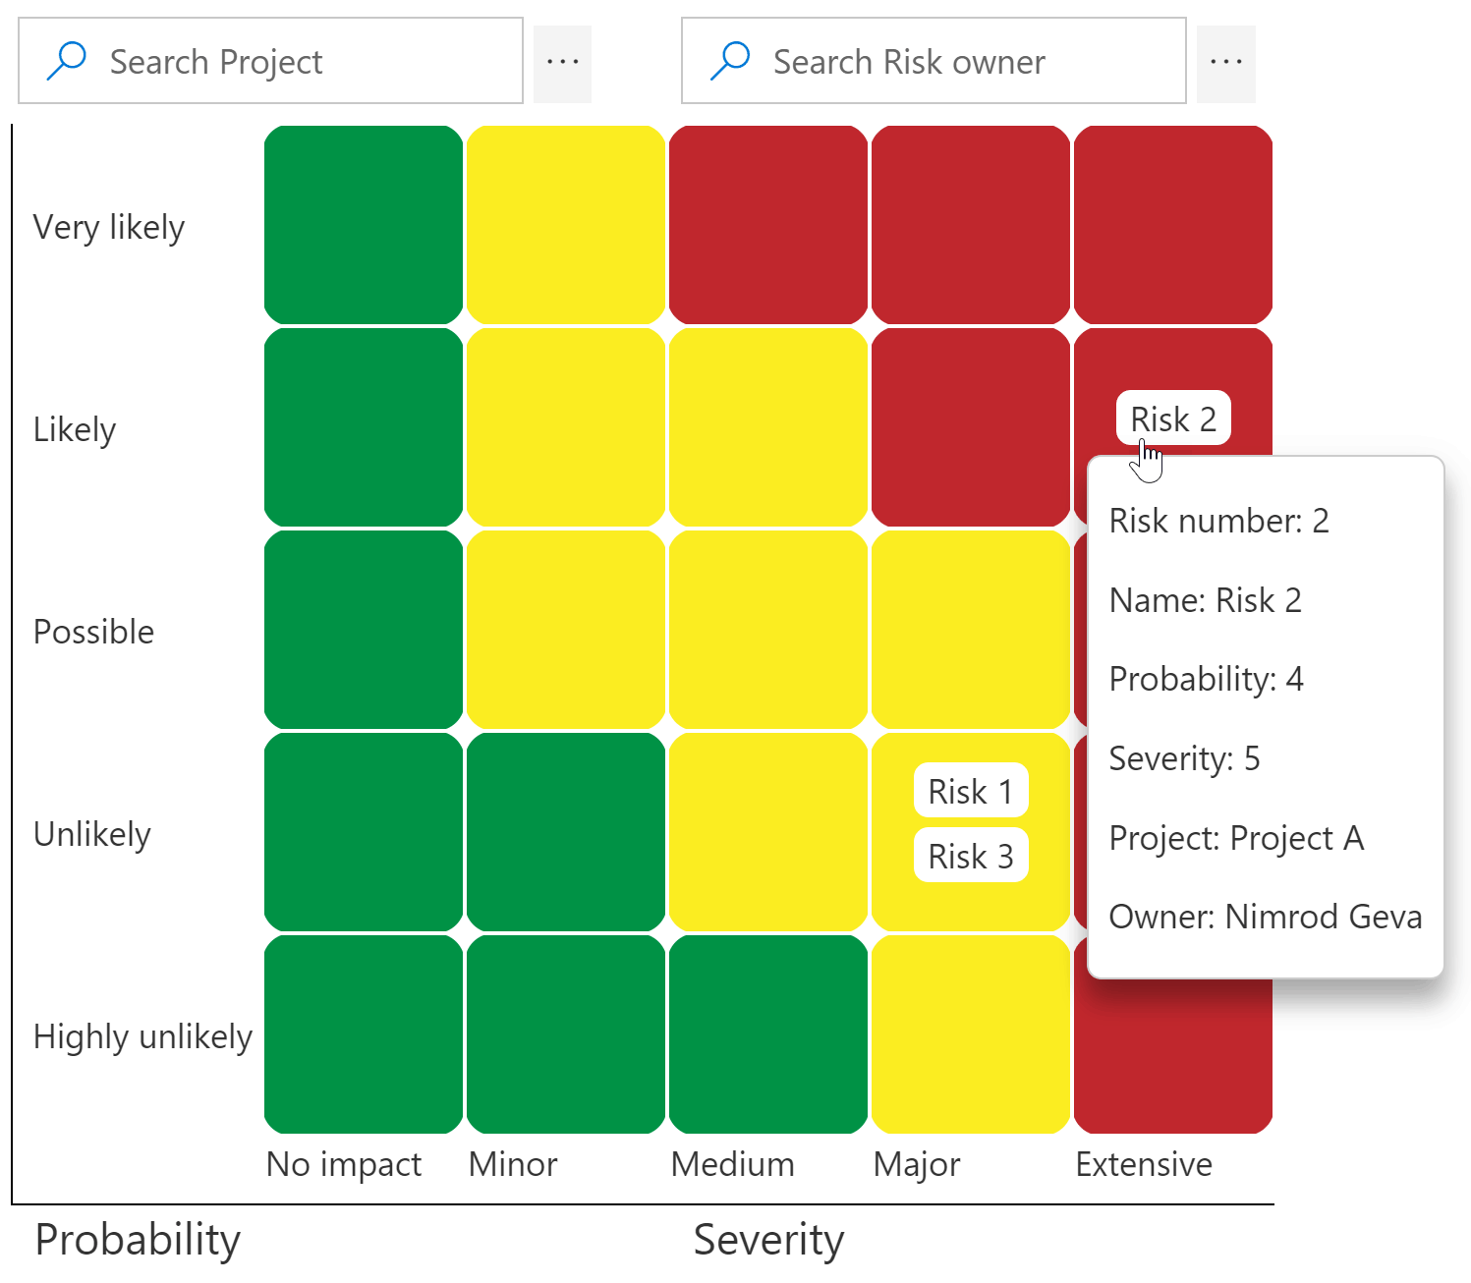The height and width of the screenshot is (1283, 1471).
Task: Select the Risk 3 marker on the matrix
Action: 969,856
